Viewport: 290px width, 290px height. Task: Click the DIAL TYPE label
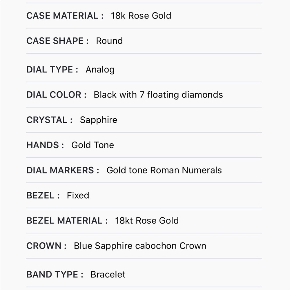tap(52, 70)
